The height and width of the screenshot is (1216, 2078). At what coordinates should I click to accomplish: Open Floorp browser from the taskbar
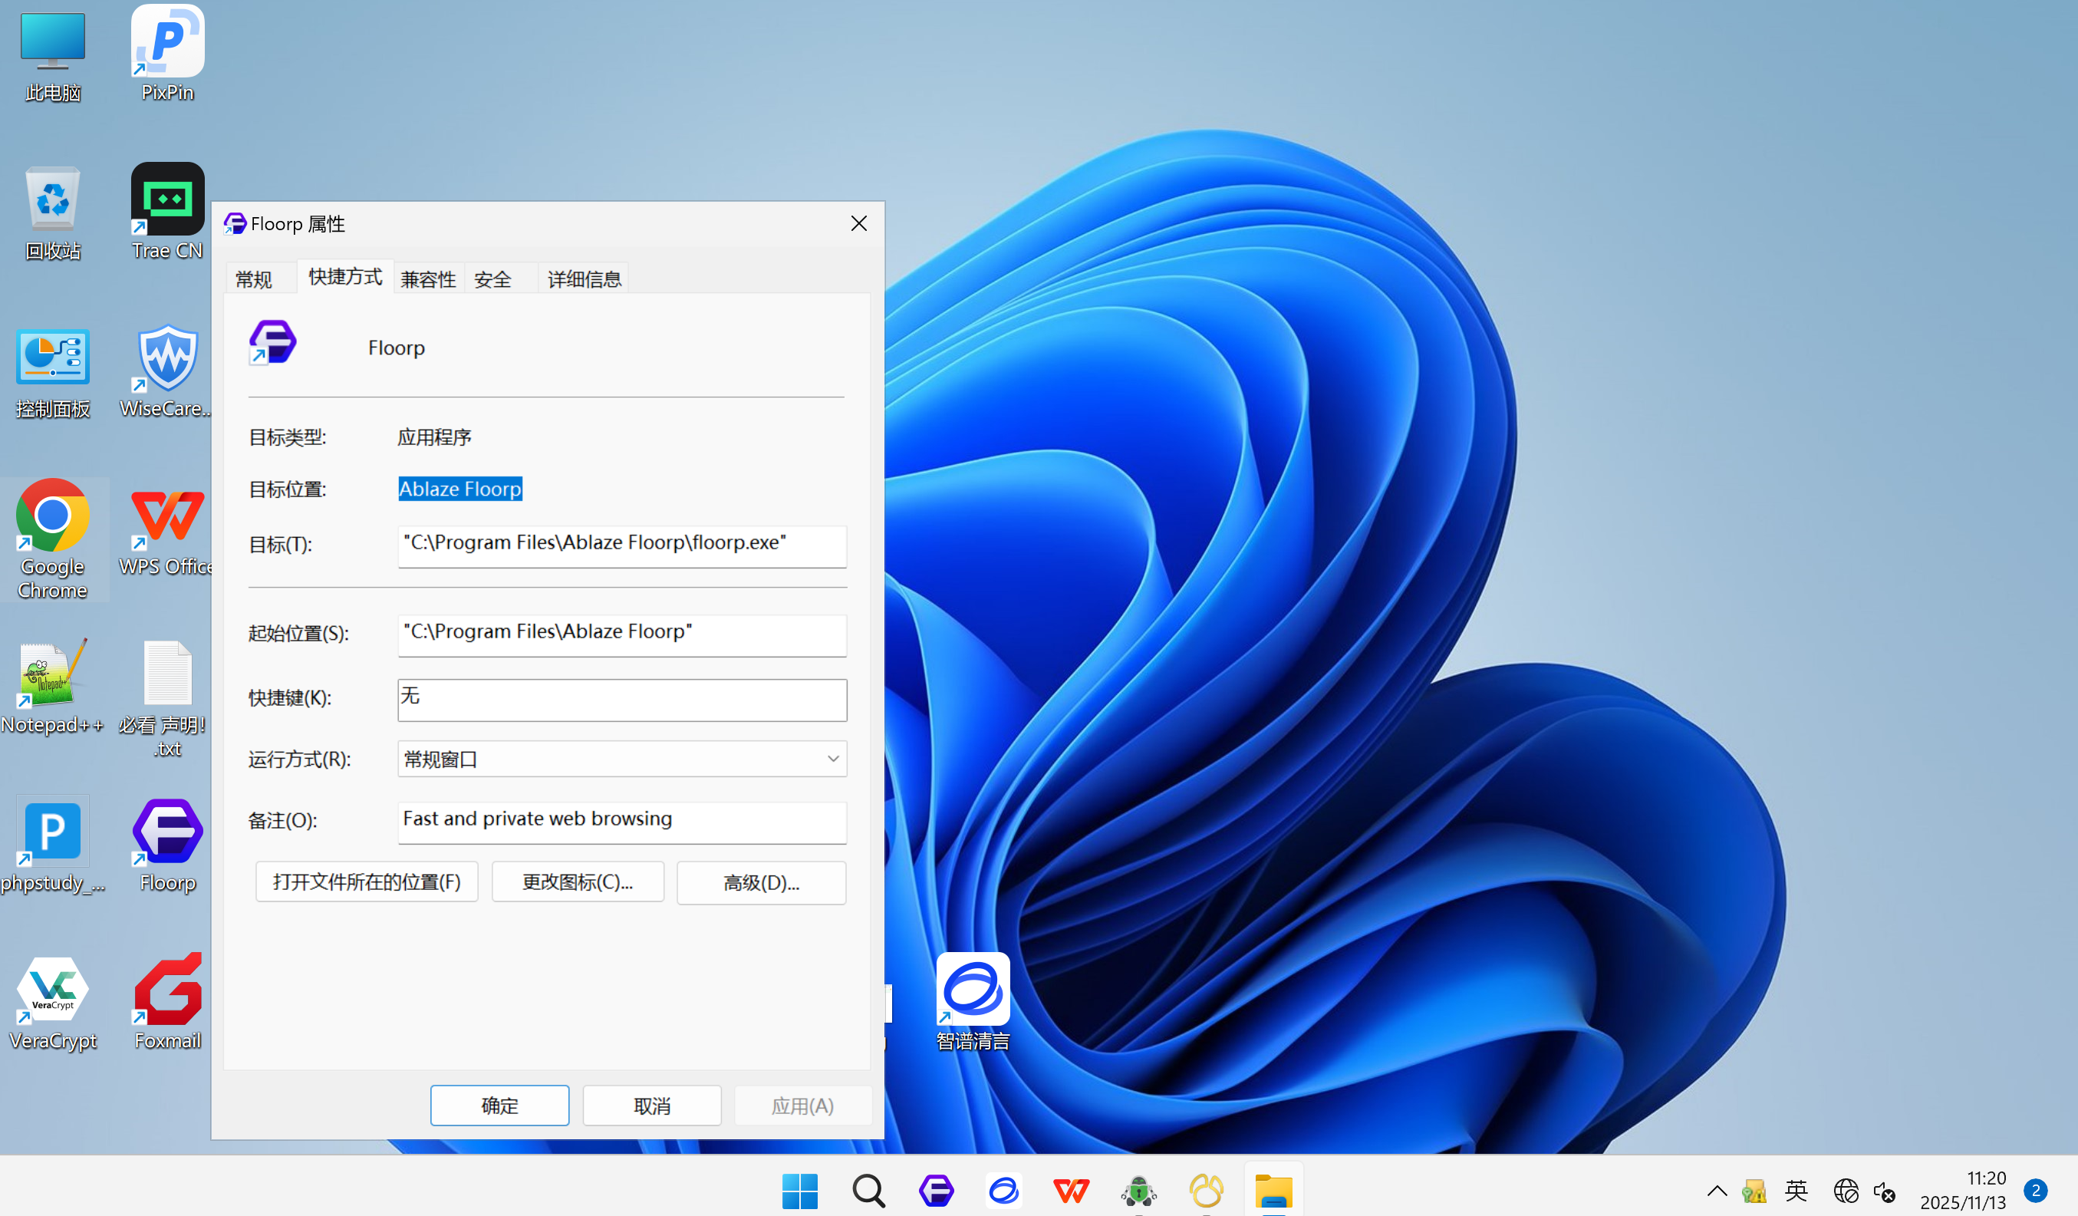[x=936, y=1191]
